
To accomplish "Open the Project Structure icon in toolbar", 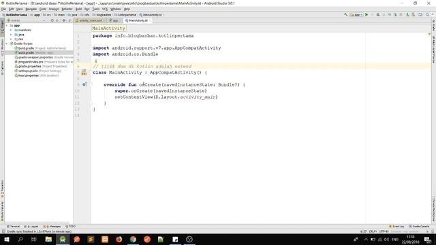I will tap(420, 15).
